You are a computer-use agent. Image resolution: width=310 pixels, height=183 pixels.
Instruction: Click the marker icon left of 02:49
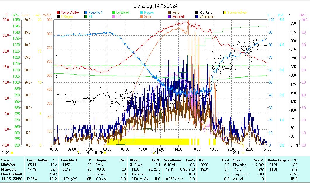pyautogui.click(x=79, y=152)
